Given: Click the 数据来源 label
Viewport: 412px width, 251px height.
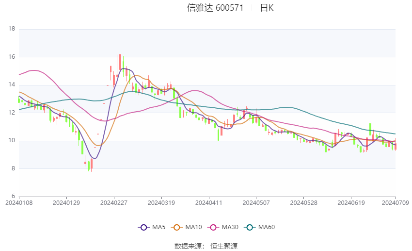Looking at the screenshot, I should point(188,246).
